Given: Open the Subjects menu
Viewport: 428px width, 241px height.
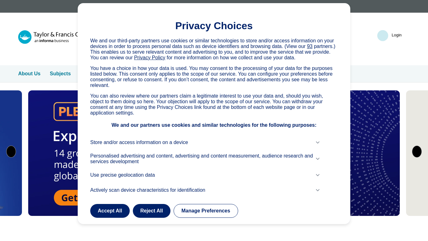Looking at the screenshot, I should [x=60, y=74].
